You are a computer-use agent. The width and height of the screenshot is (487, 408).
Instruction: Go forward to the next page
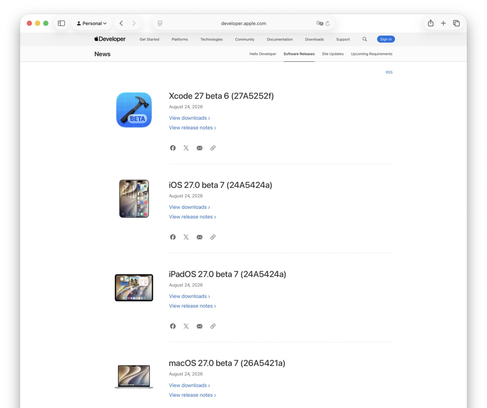[134, 23]
